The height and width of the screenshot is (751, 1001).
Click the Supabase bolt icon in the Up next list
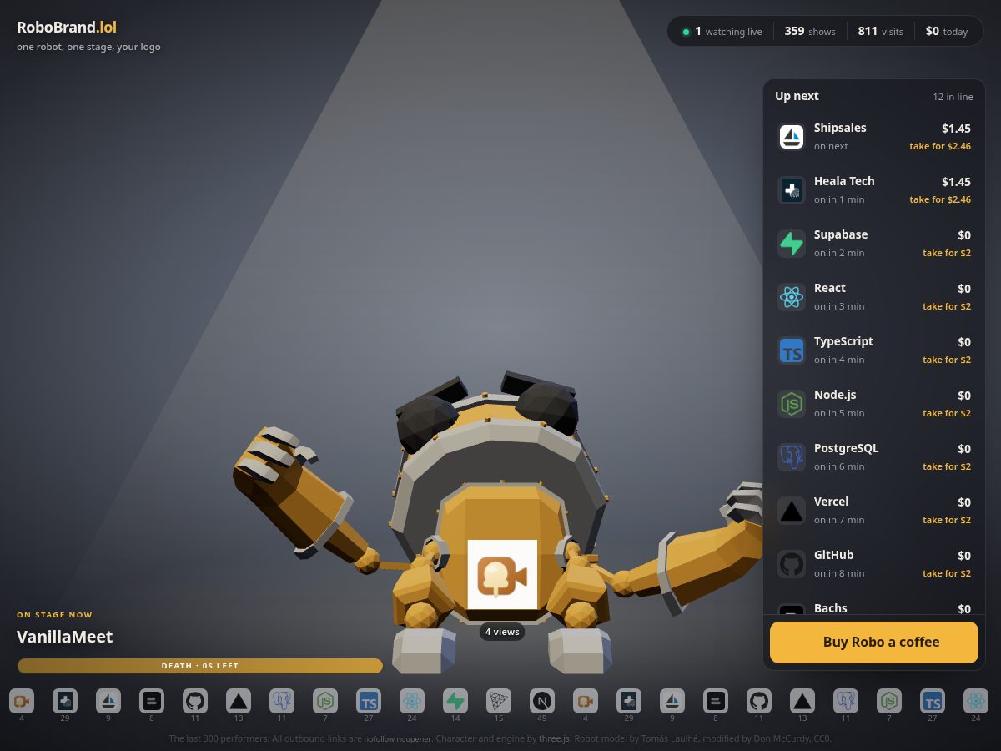792,244
